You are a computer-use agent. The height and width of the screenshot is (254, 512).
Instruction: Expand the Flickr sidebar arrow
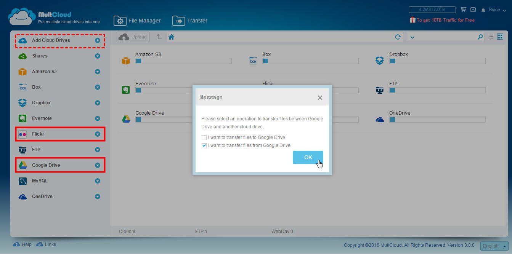tap(98, 134)
